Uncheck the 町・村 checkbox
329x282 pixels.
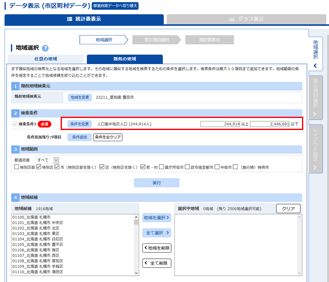coord(143,167)
